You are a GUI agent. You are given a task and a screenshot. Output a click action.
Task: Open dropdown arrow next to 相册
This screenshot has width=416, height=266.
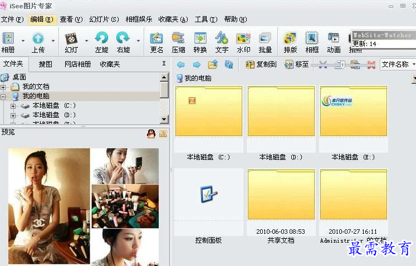tap(23, 41)
